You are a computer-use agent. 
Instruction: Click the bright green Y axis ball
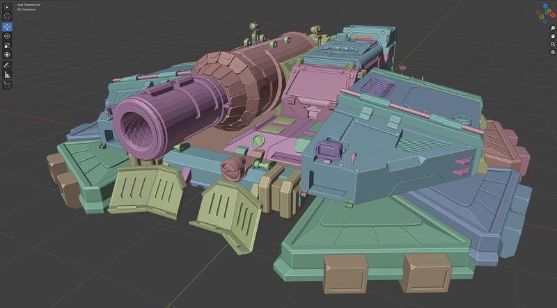[x=549, y=10]
